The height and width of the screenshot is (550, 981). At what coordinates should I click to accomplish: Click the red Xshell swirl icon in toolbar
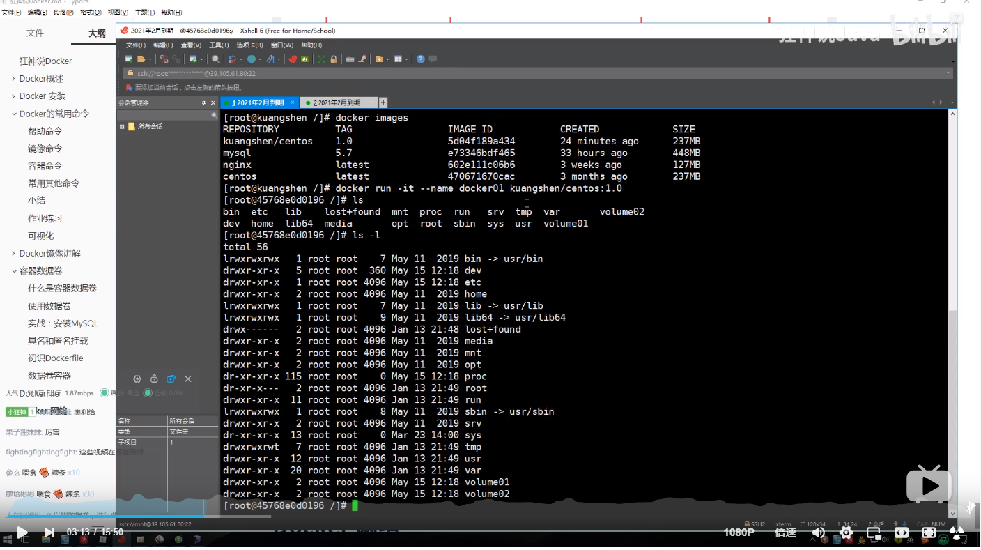point(293,59)
